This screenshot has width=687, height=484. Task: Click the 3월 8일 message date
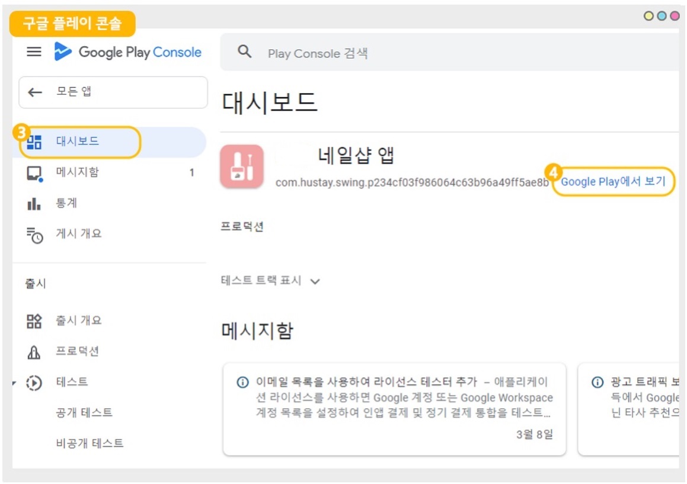[535, 434]
